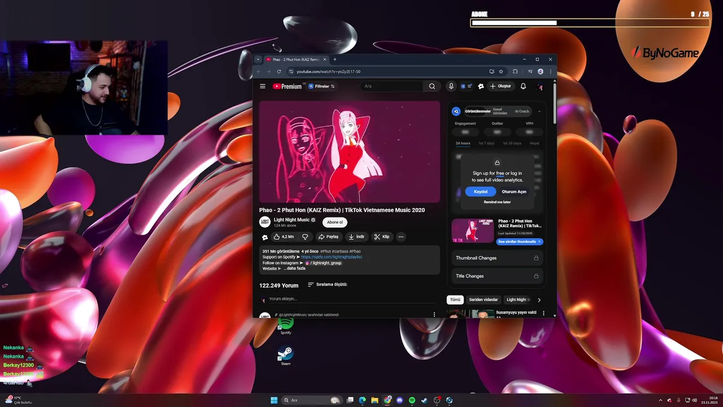Expand the Title Changes section
This screenshot has width=723, height=407.
click(497, 276)
